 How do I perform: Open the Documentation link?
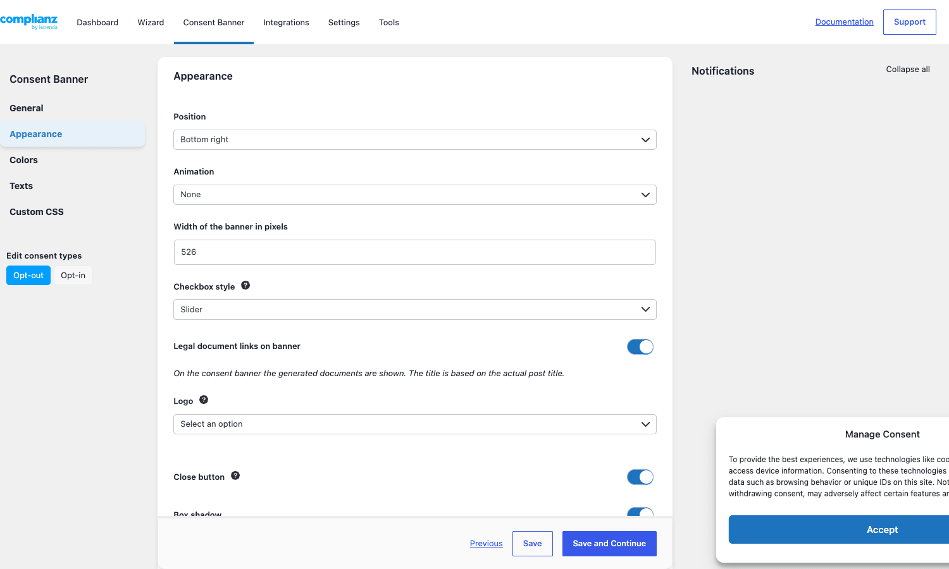tap(845, 22)
